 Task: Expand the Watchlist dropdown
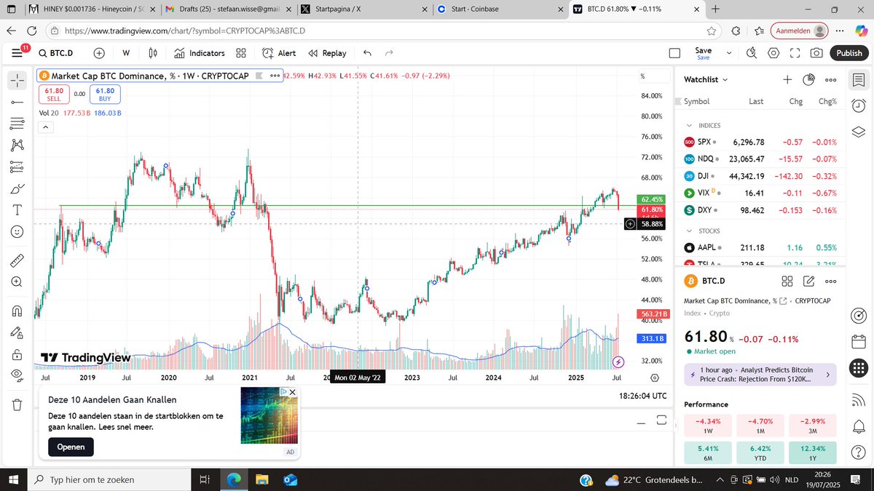click(706, 79)
